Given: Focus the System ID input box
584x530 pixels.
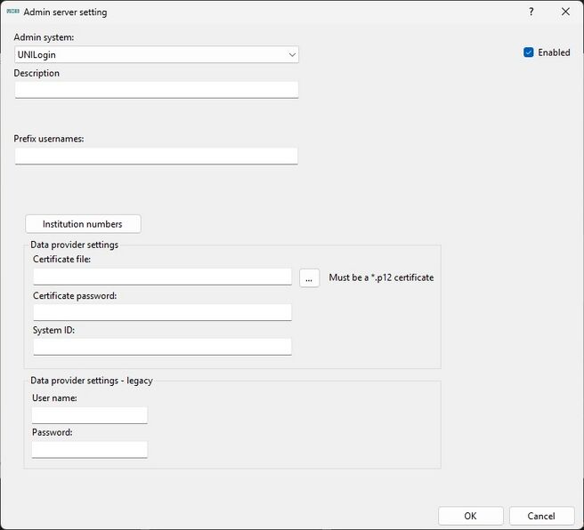Looking at the screenshot, I should point(162,347).
